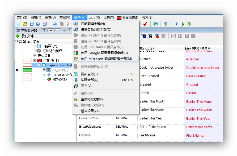
Task: Open the 方案(V) menu
Action: 65,17
